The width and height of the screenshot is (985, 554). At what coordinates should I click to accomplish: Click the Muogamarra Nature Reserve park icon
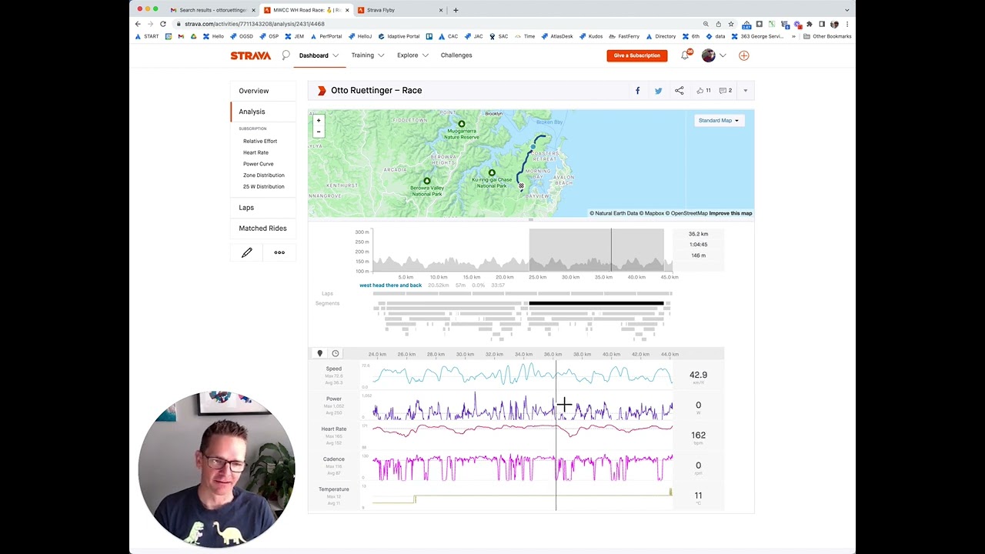tap(462, 124)
